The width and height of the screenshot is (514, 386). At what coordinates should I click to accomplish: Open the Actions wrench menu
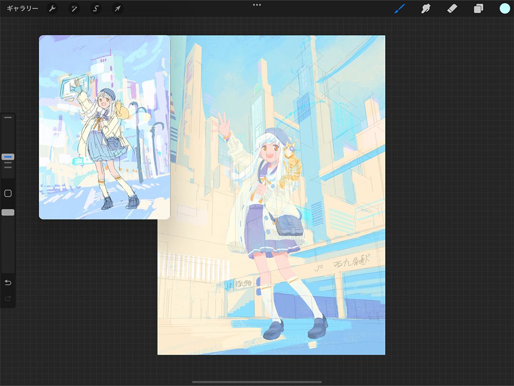[x=52, y=9]
